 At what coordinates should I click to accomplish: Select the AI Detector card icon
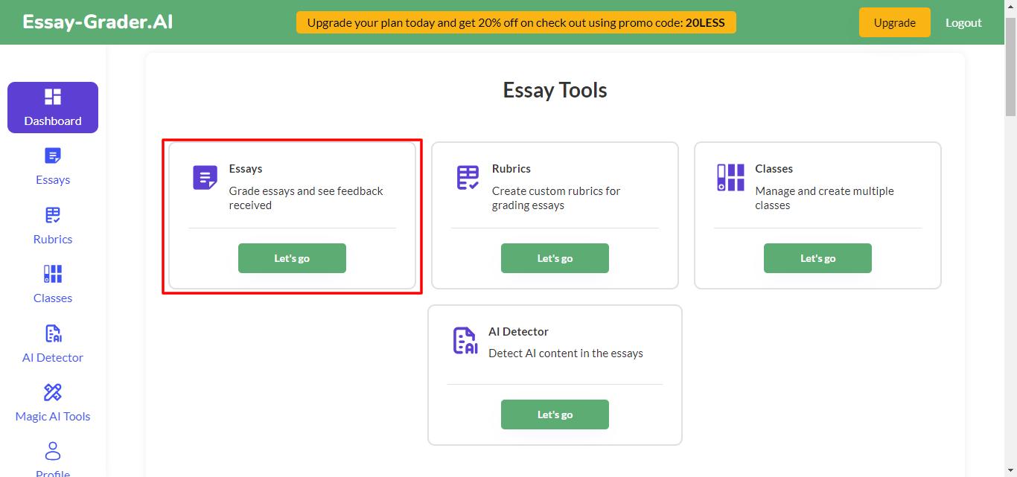(x=465, y=340)
